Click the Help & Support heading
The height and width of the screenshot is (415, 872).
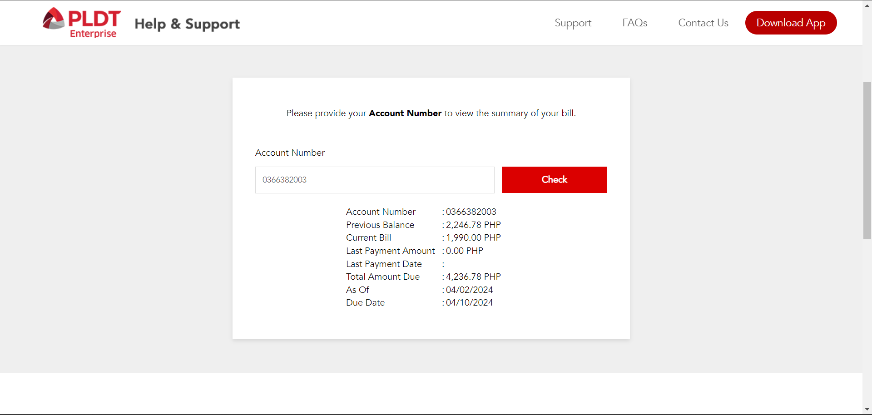click(x=187, y=24)
